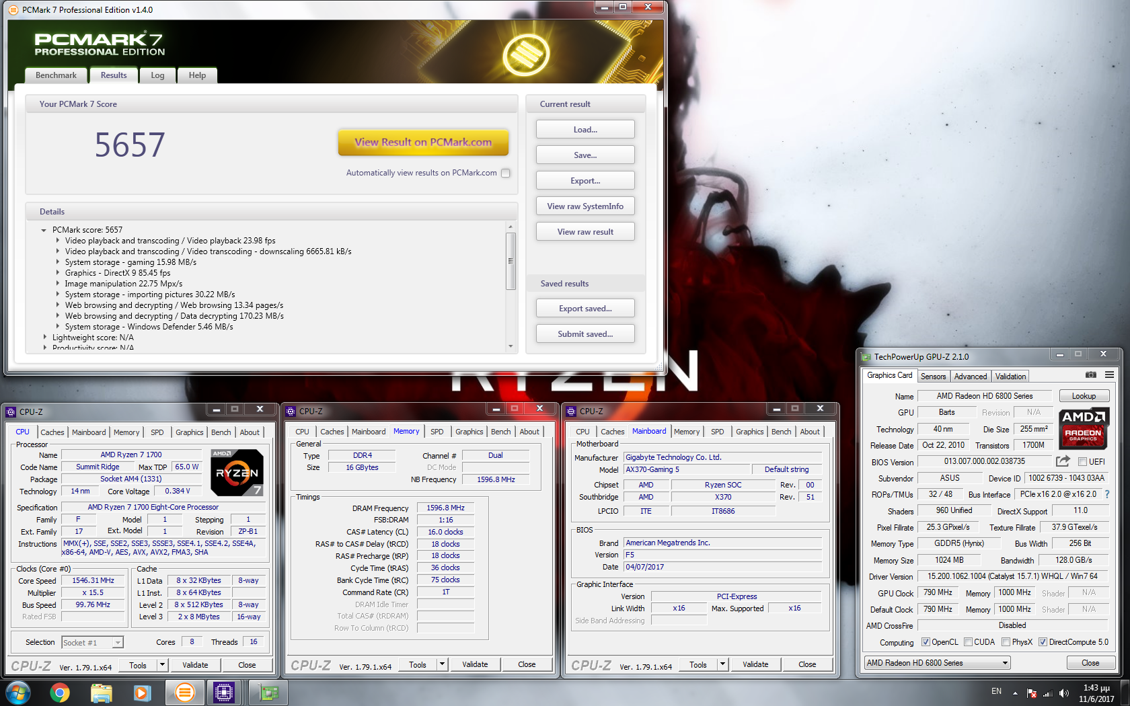Click title icon of CPU-Z window showing CPU tab

pos(11,412)
